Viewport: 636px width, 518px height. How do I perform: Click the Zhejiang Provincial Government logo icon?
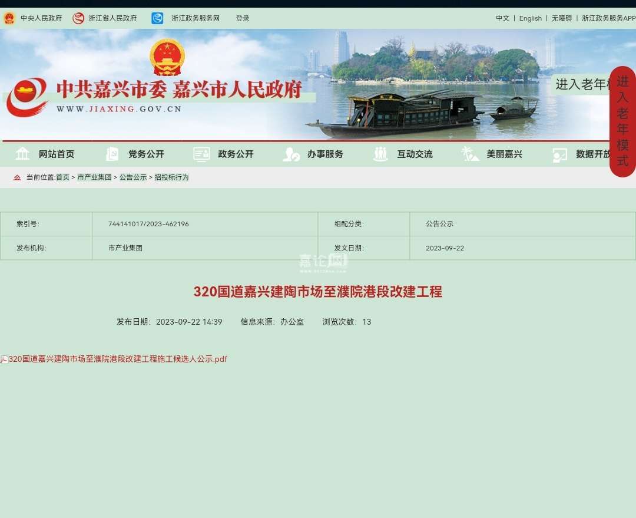click(78, 18)
